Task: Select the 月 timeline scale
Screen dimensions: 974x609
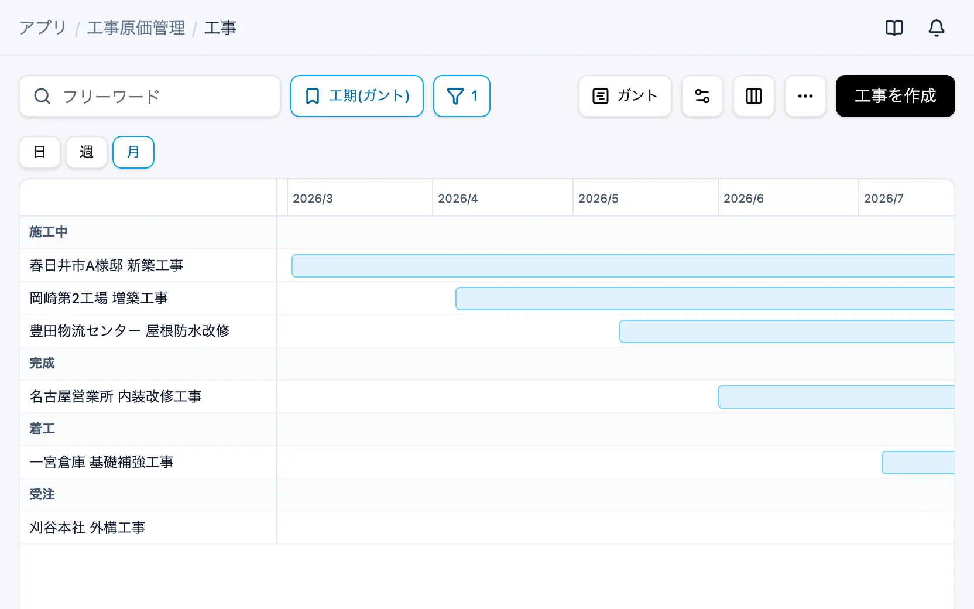Action: pos(133,152)
